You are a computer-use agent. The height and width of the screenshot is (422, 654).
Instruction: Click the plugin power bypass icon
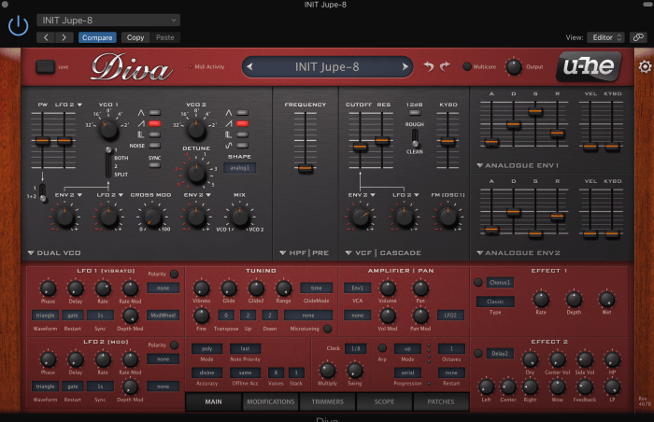18,26
